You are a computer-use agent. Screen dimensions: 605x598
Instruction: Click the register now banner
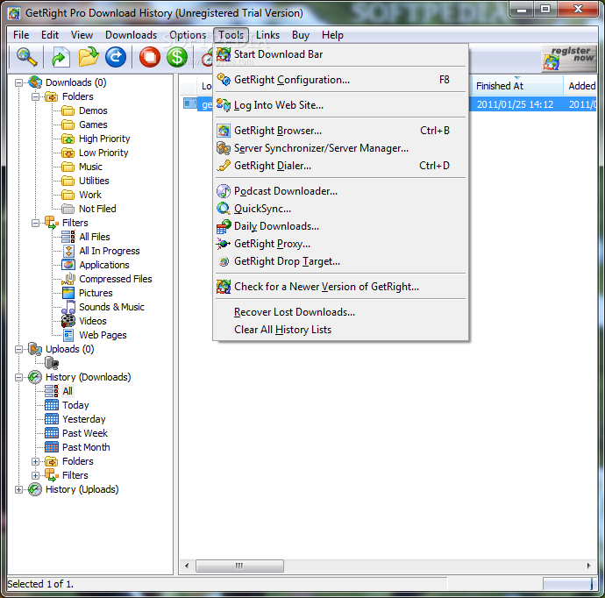coord(568,59)
